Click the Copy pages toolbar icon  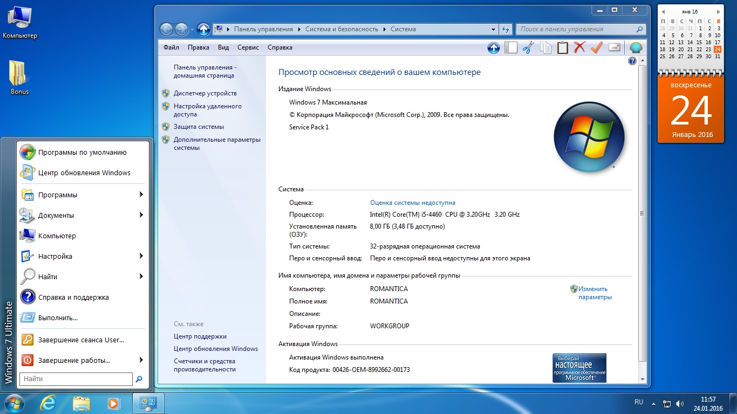point(545,47)
